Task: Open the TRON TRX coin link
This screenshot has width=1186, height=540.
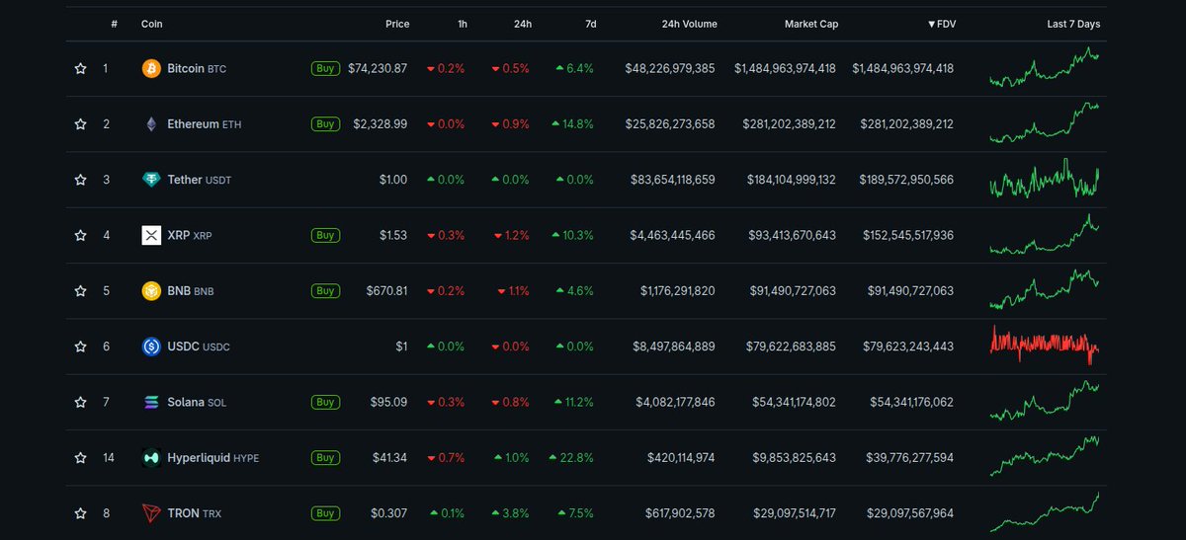Action: click(194, 513)
